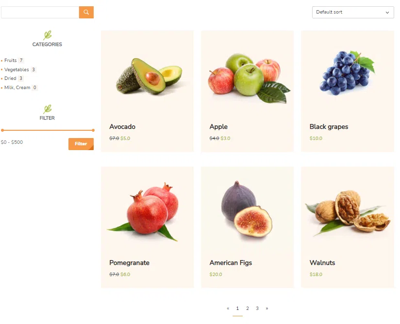Select the Vegetables category
400x324 pixels.
click(x=17, y=69)
